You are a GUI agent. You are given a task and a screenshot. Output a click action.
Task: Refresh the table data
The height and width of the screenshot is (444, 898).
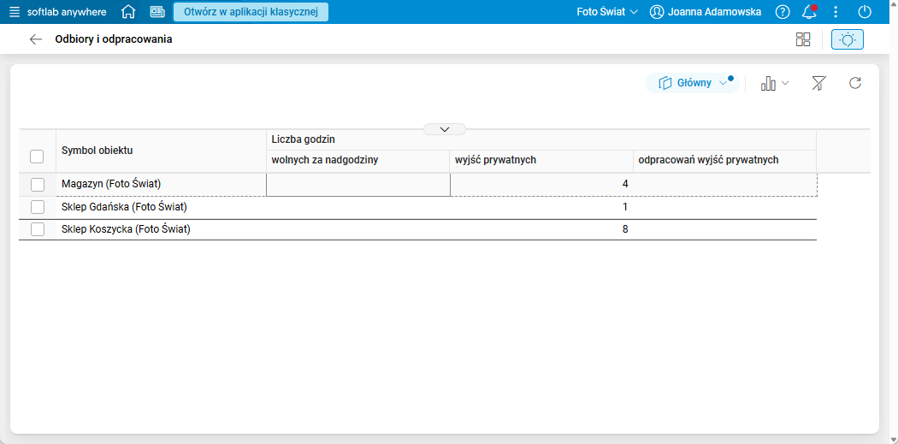[854, 83]
